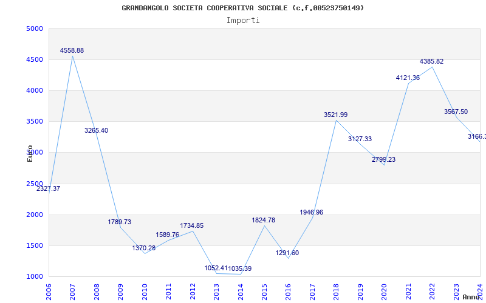Click the 1734.85 value label
The height and width of the screenshot is (303, 486).
[192, 225]
